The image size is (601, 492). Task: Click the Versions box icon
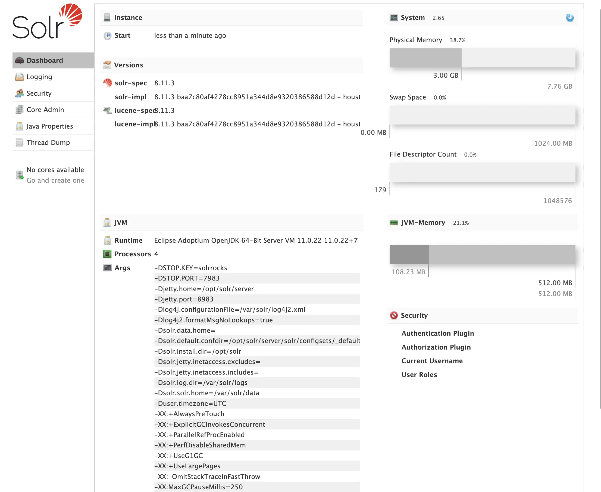point(107,65)
